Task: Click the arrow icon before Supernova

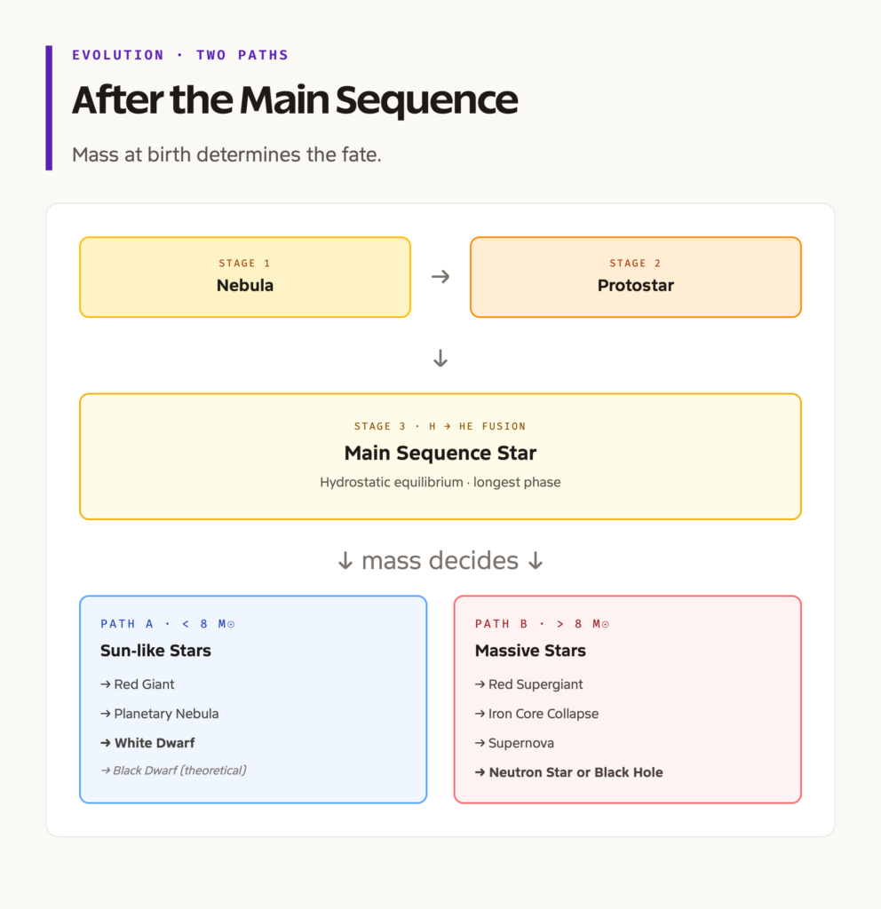Action: [480, 743]
